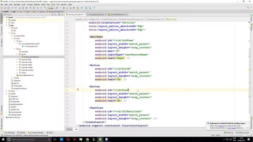Open the Build menu

click(x=43, y=4)
